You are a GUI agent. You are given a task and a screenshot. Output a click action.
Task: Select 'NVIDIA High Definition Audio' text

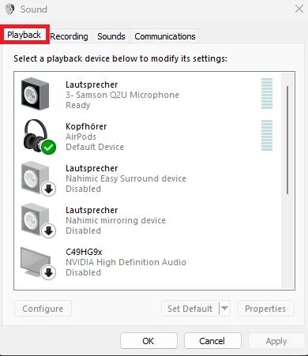(126, 262)
